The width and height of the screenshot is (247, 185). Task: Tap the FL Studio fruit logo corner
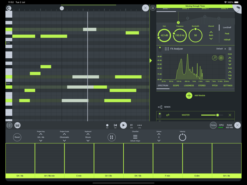click(x=238, y=8)
